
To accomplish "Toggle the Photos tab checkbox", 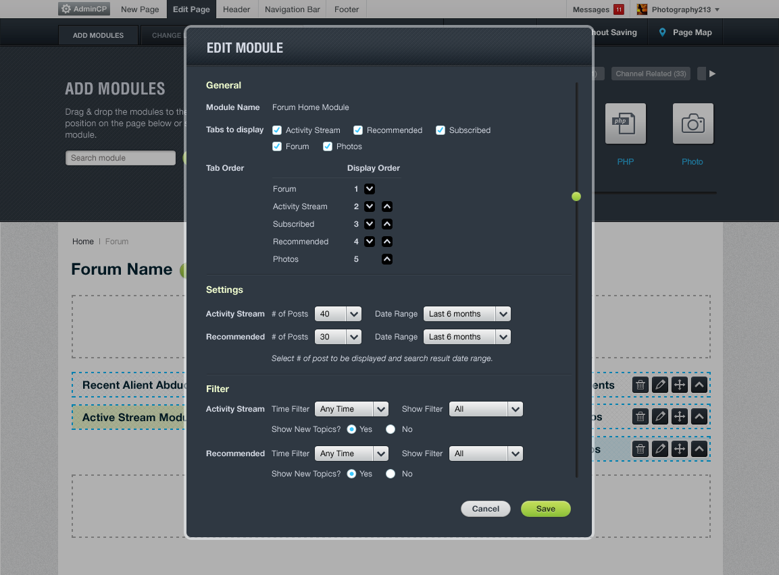I will click(x=328, y=146).
